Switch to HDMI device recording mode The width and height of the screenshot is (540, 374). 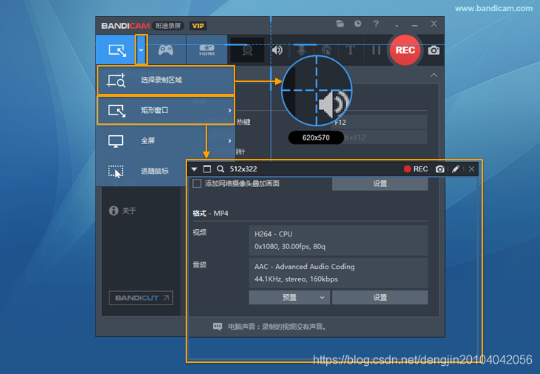(206, 50)
